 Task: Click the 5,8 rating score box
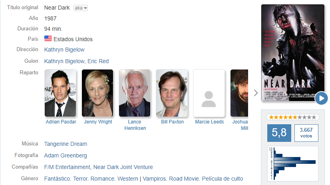click(x=279, y=133)
